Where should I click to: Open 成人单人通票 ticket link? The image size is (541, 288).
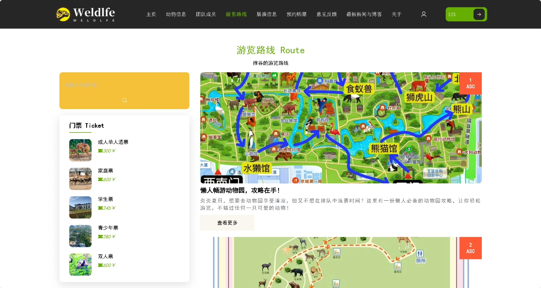click(113, 142)
